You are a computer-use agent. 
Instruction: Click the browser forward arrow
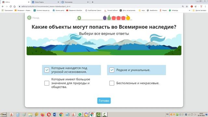(6, 6)
